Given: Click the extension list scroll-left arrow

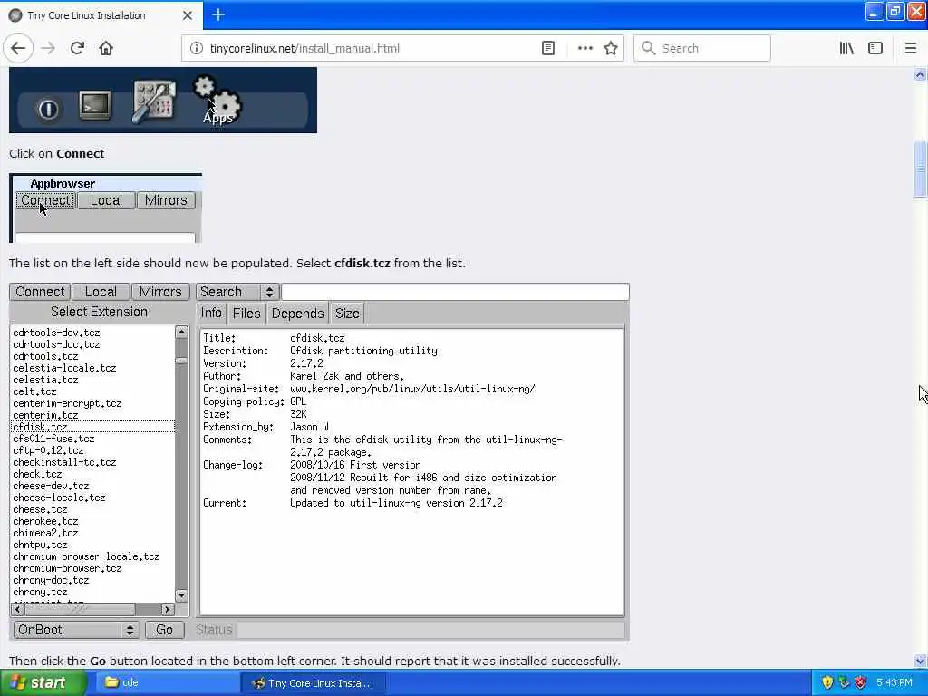Looking at the screenshot, I should click(x=18, y=609).
